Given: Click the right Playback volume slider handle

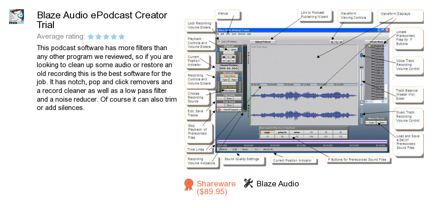Looking at the screenshot, I should pyautogui.click(x=240, y=49).
